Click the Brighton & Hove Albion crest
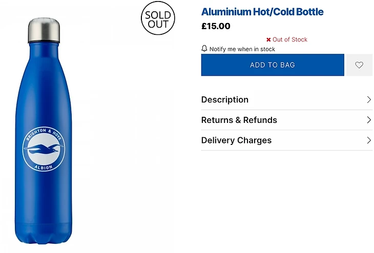The height and width of the screenshot is (253, 374). pyautogui.click(x=44, y=149)
